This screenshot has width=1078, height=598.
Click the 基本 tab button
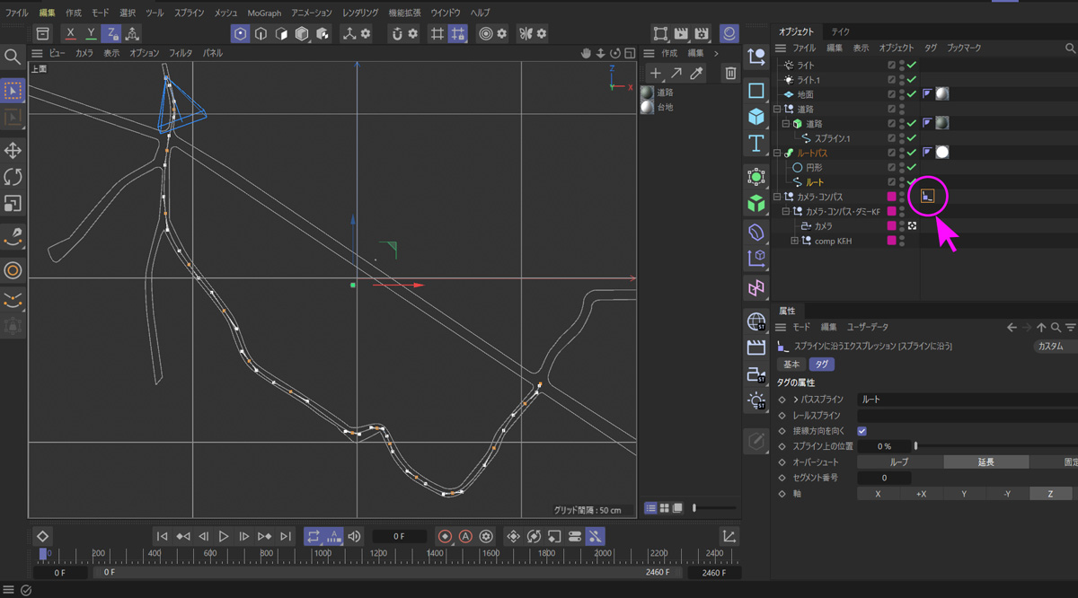(x=791, y=365)
